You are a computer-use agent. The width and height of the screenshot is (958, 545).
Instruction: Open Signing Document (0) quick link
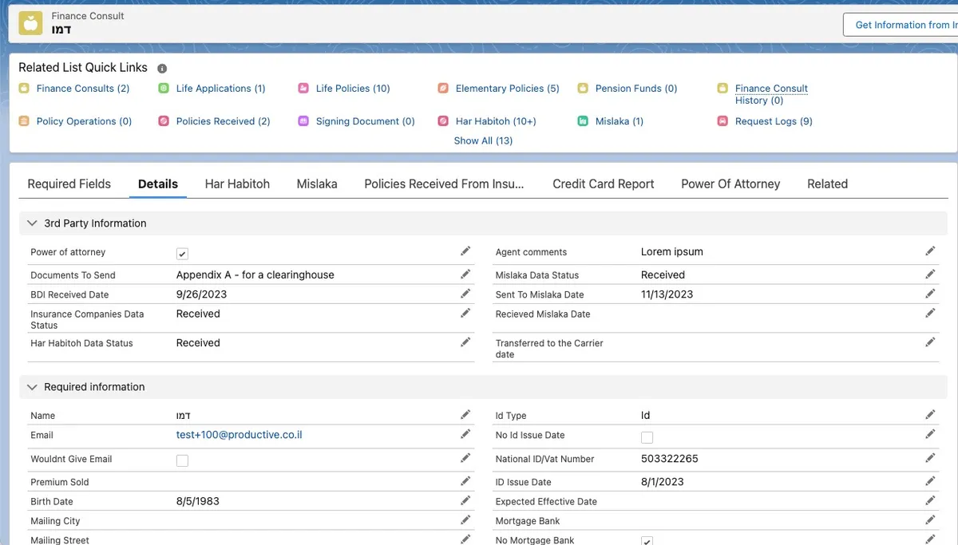tap(366, 121)
